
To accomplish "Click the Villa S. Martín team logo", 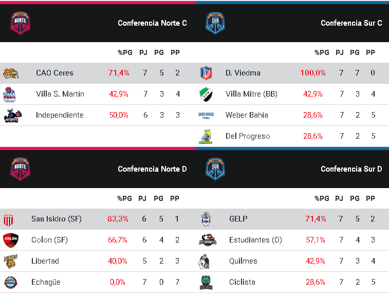I will click(11, 95).
